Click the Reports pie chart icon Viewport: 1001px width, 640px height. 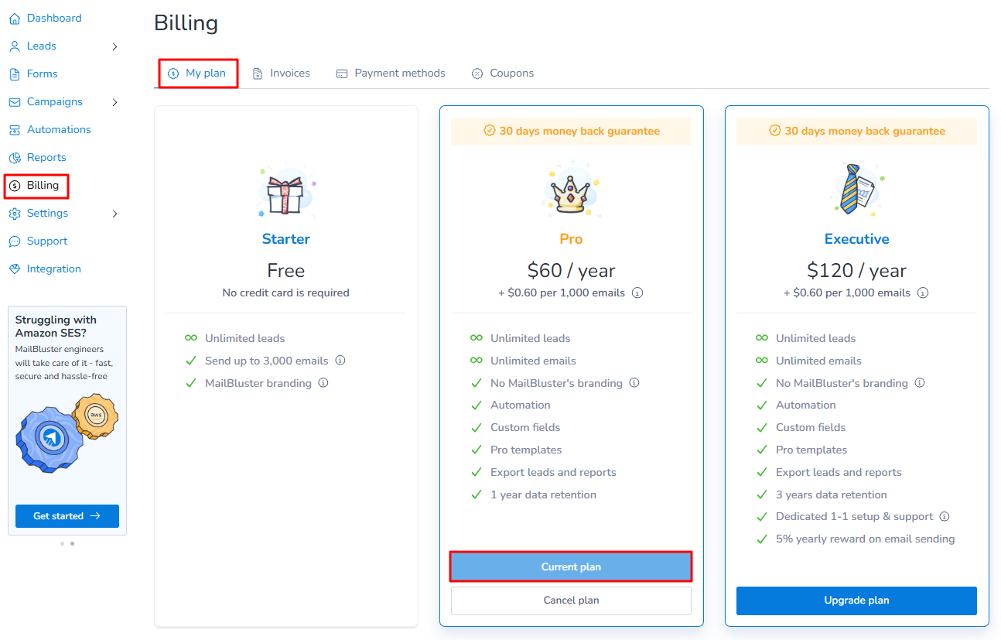[x=15, y=158]
